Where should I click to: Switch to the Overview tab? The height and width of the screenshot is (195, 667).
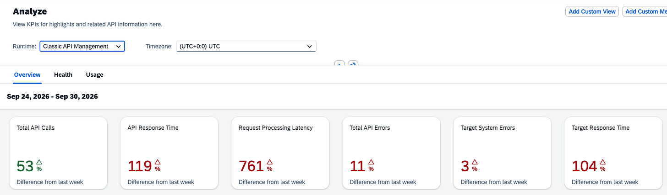[x=27, y=74]
